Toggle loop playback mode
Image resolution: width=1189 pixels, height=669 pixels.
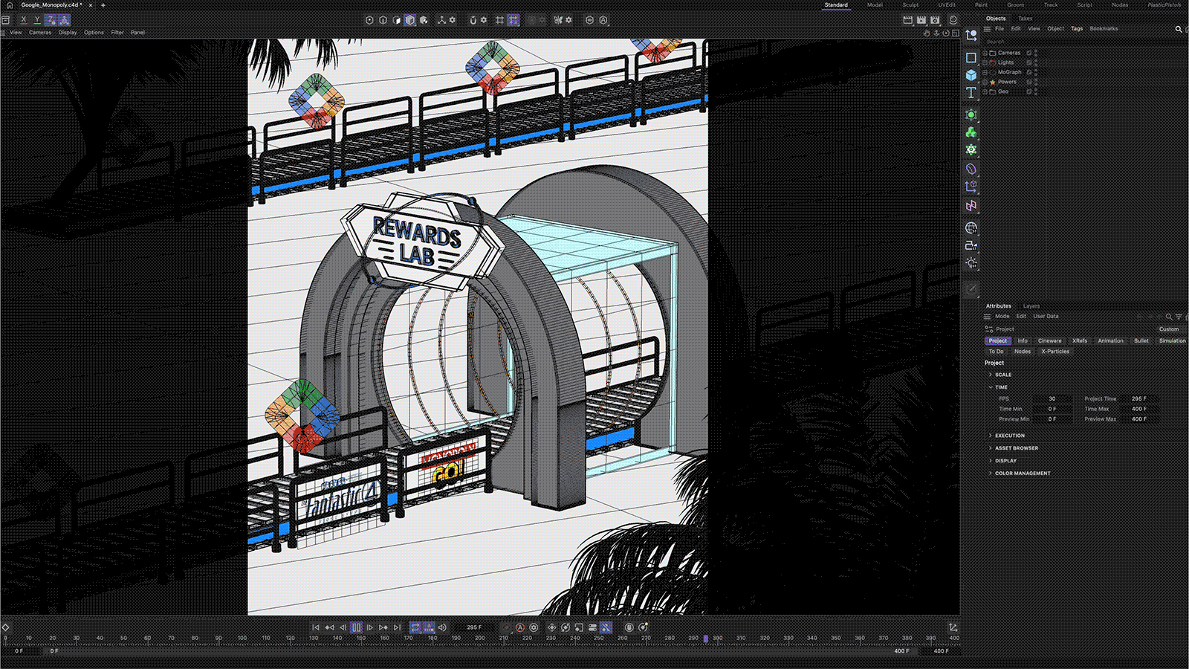pyautogui.click(x=415, y=627)
